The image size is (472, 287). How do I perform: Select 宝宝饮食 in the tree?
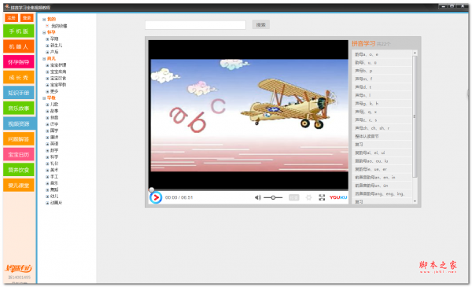(58, 78)
